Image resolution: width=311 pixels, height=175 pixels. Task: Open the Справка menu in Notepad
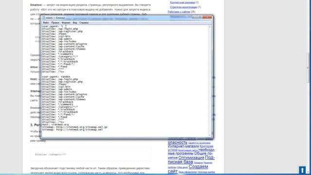point(84,23)
